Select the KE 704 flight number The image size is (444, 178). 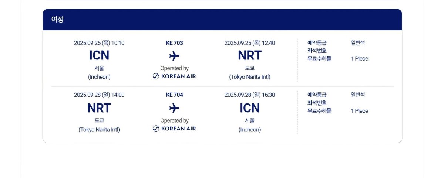pyautogui.click(x=174, y=95)
